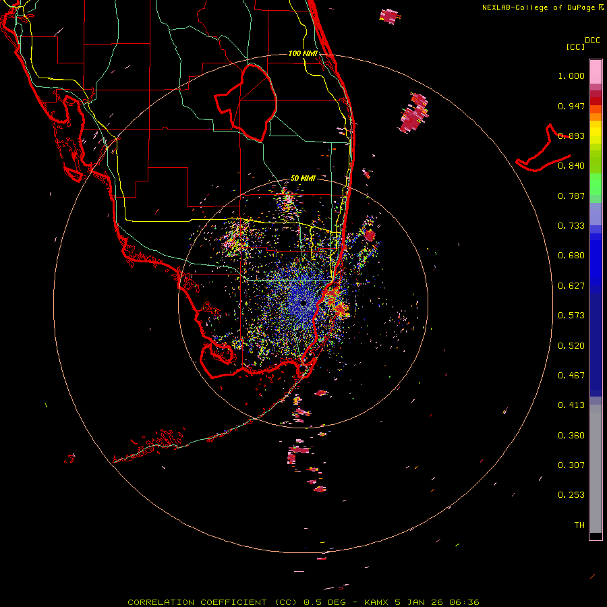
Task: Click the Bahamas island outline at right
Action: (x=543, y=149)
